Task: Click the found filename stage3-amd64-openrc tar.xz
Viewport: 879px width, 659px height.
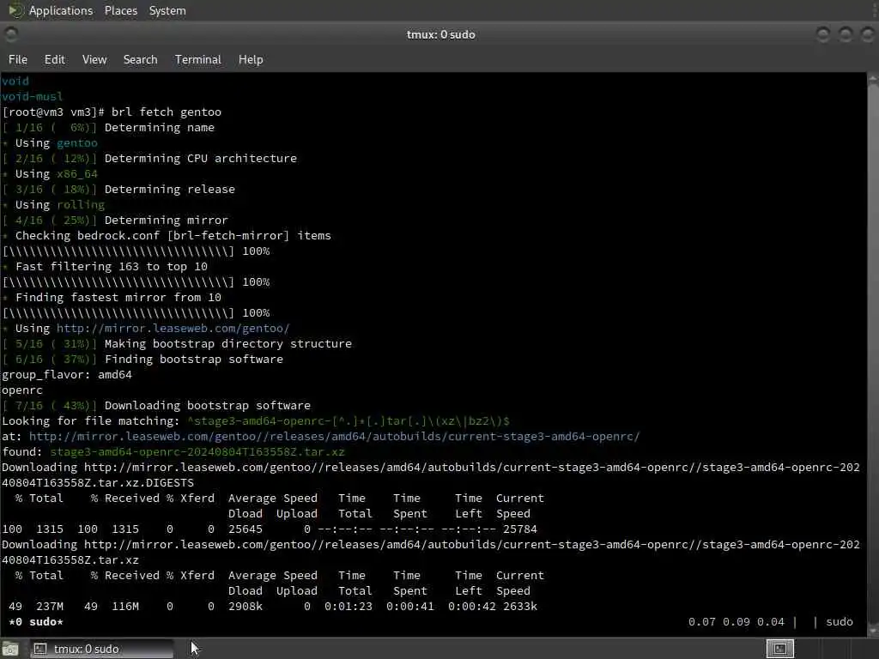Action: pos(197,451)
